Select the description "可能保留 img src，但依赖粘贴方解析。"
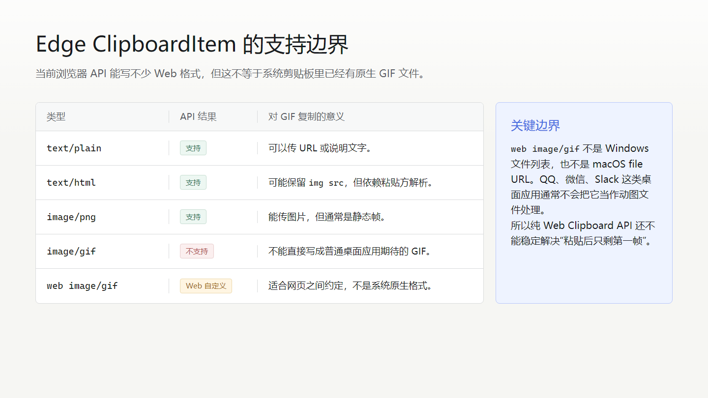The width and height of the screenshot is (708, 398). 352,182
